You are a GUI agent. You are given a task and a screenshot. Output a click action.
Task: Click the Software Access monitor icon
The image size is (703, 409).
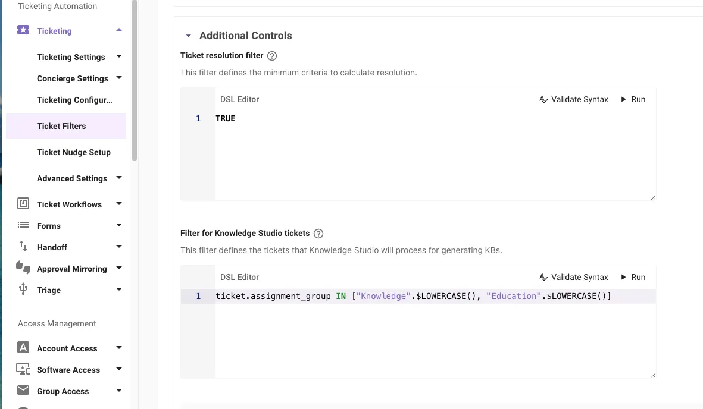[23, 369]
